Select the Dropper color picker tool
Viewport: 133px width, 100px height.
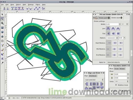tap(2, 63)
